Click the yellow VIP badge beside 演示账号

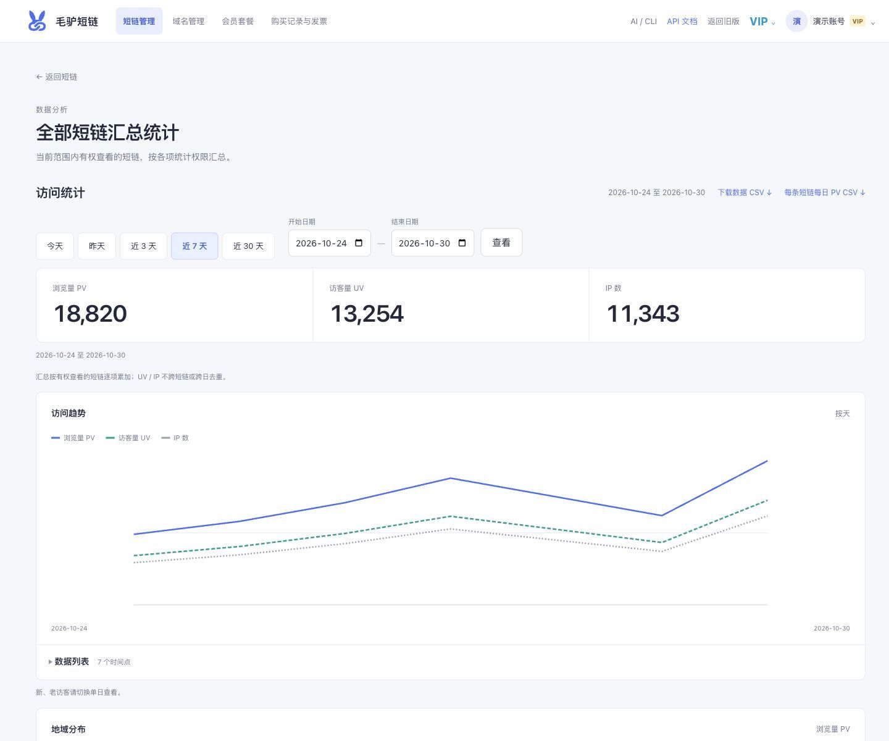[858, 21]
